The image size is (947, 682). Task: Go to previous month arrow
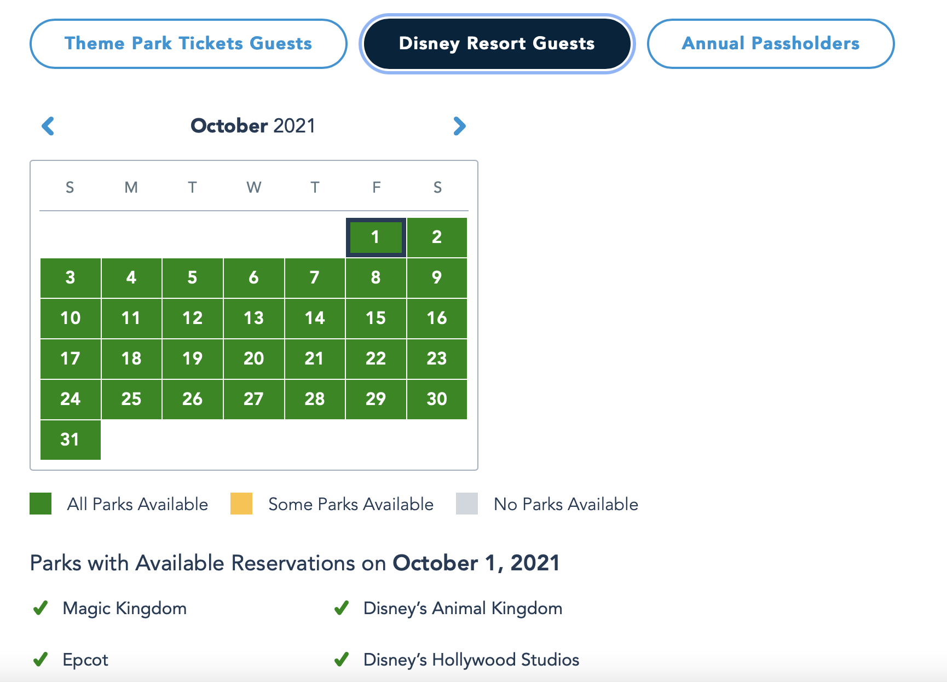pyautogui.click(x=48, y=126)
